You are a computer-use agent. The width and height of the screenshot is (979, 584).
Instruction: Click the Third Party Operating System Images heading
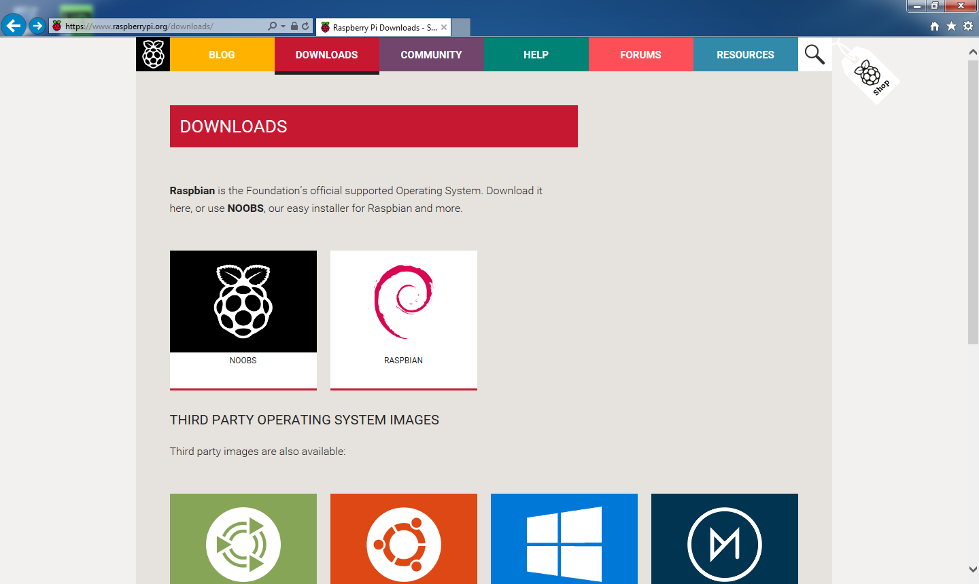point(305,420)
